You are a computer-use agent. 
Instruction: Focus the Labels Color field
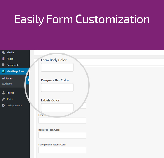click(57, 108)
